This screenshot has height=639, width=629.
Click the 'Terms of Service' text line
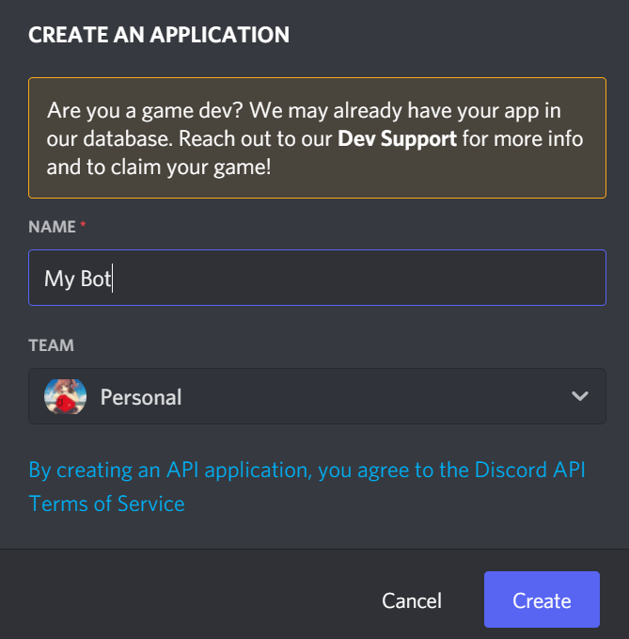(x=106, y=503)
